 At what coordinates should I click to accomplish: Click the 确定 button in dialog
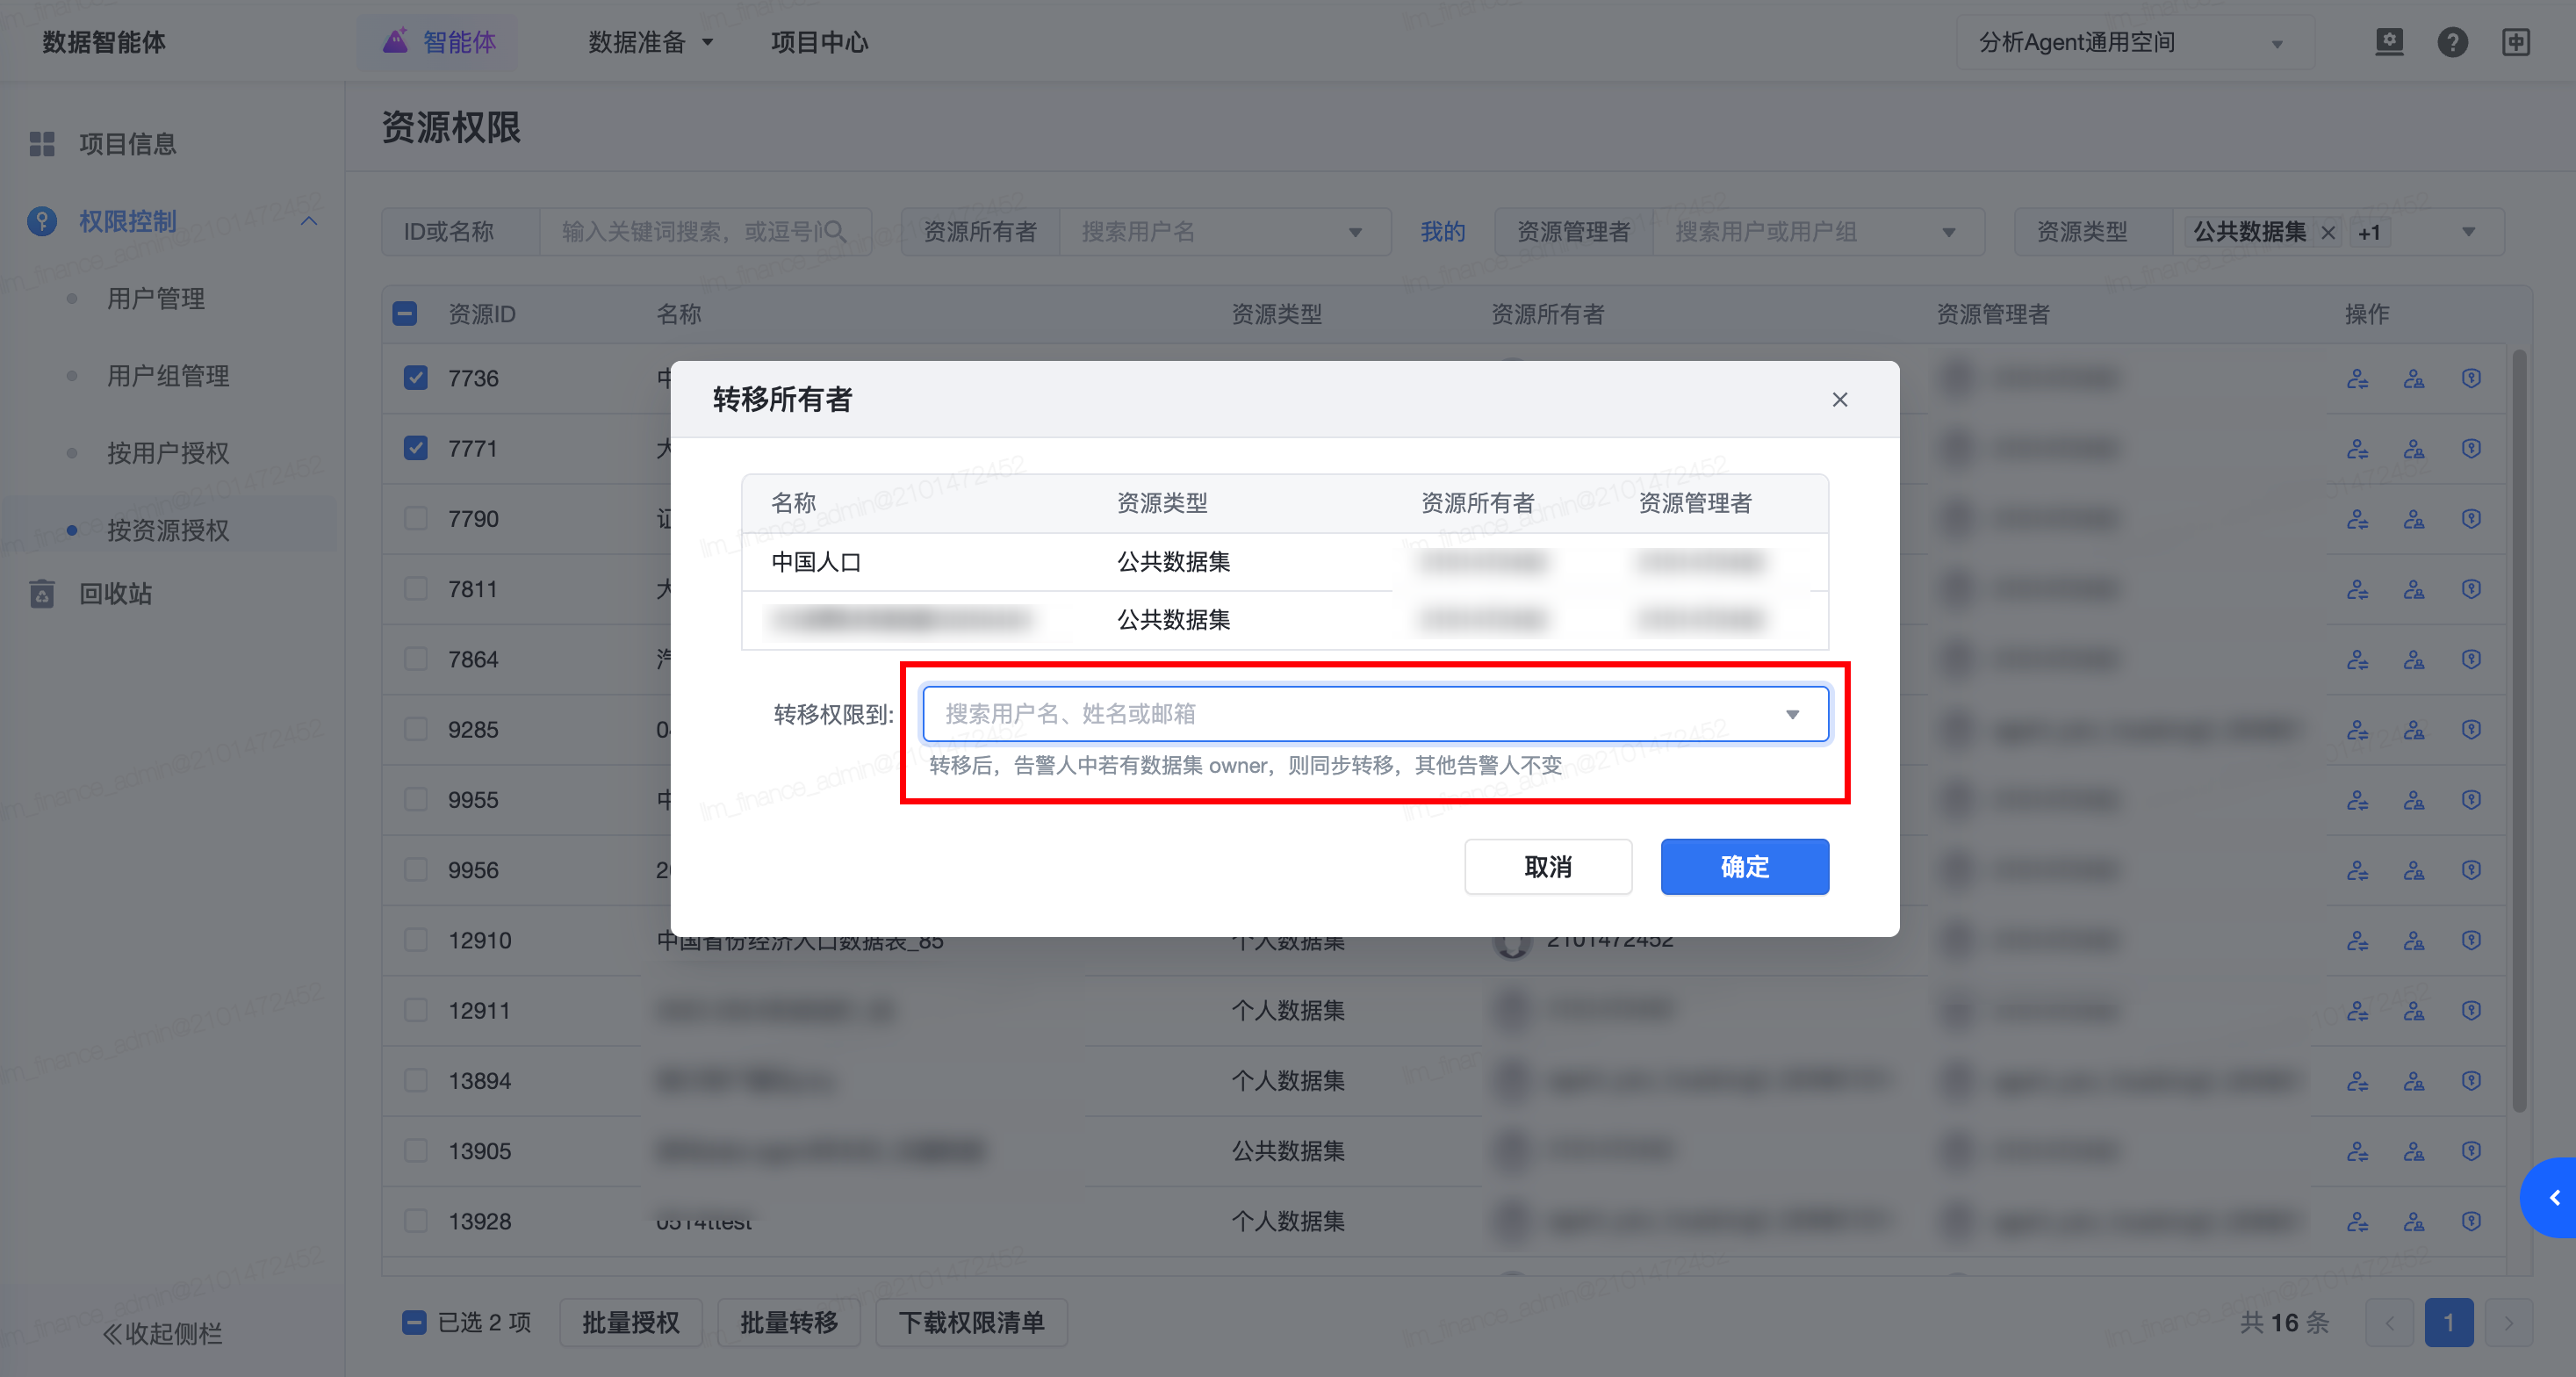(1745, 867)
